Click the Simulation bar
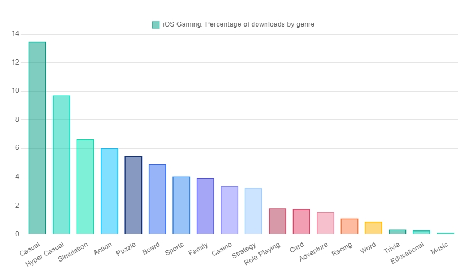 [85, 186]
